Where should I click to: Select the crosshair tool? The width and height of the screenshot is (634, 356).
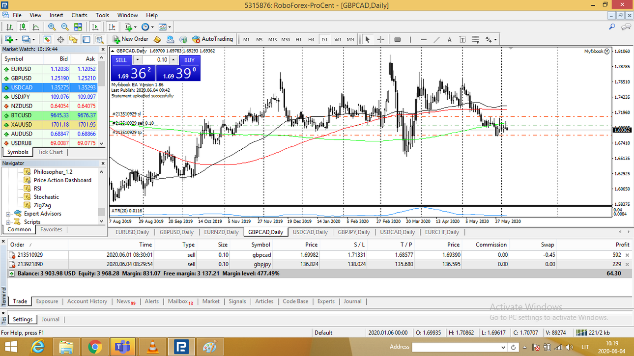pyautogui.click(x=381, y=39)
